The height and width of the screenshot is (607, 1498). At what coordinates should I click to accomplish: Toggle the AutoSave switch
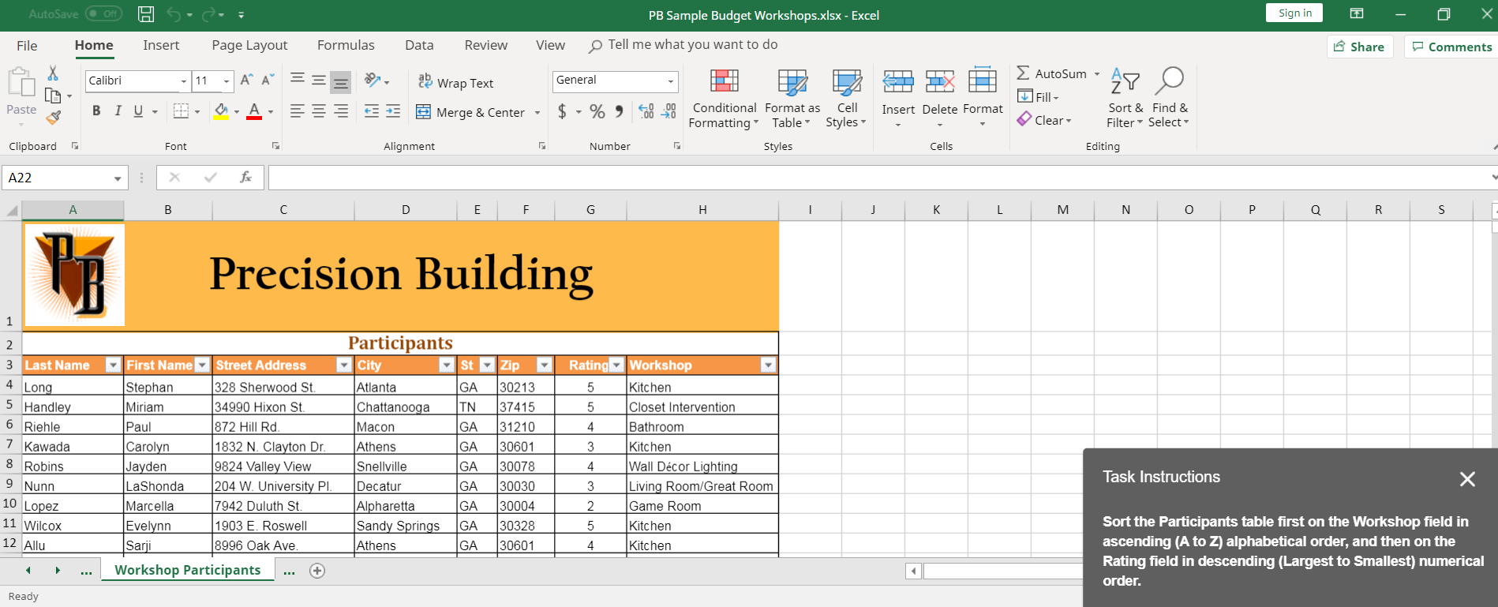point(103,14)
